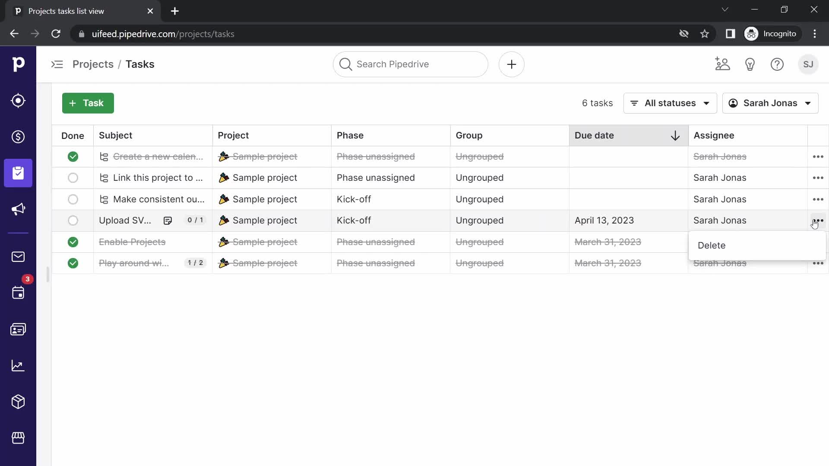
Task: Open the help question mark icon
Action: [777, 64]
